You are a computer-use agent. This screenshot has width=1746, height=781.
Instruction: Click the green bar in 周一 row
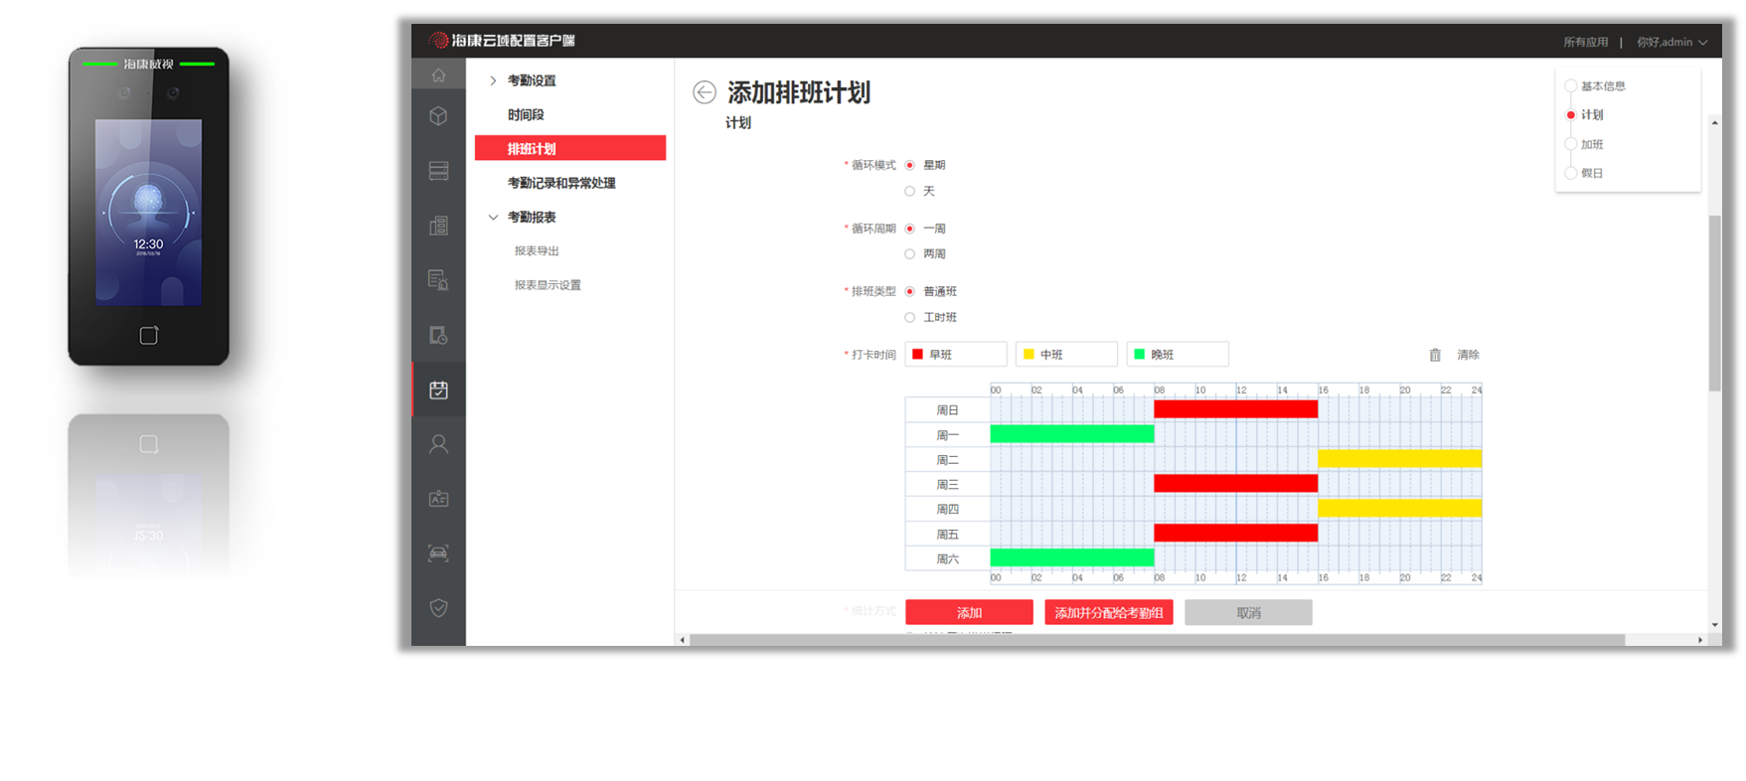coord(1072,434)
